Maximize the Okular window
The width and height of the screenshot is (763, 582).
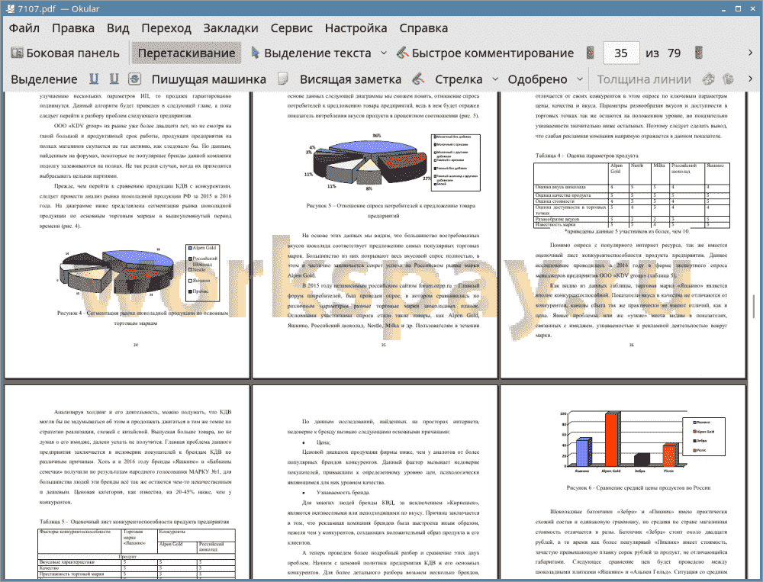[738, 8]
